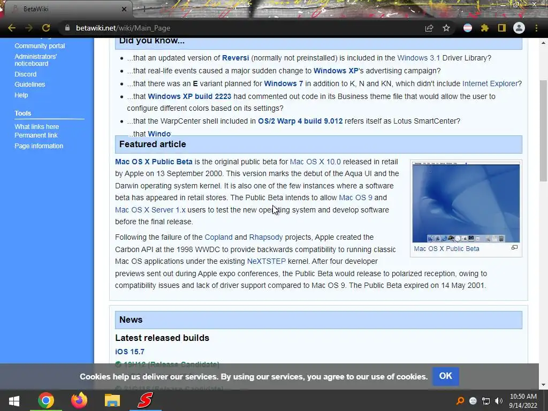Viewport: 548px width, 411px height.
Task: Open the striped flag extension icon
Action: click(468, 28)
